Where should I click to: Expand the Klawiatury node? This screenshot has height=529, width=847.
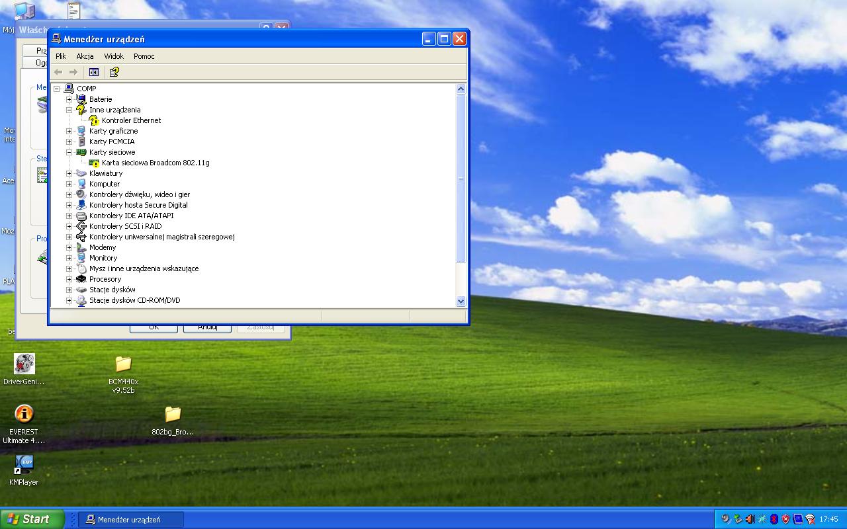(x=69, y=173)
